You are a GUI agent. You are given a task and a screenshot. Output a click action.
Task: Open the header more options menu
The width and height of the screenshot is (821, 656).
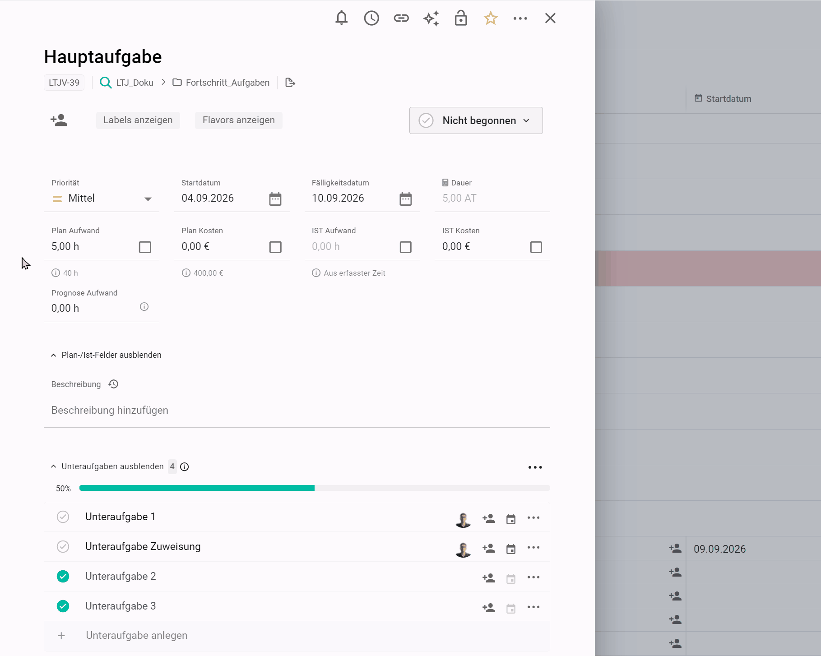(520, 18)
